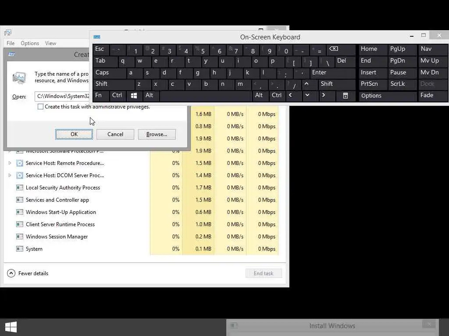Click the Client Server Runtime Process icon
449x336 pixels.
click(19, 224)
